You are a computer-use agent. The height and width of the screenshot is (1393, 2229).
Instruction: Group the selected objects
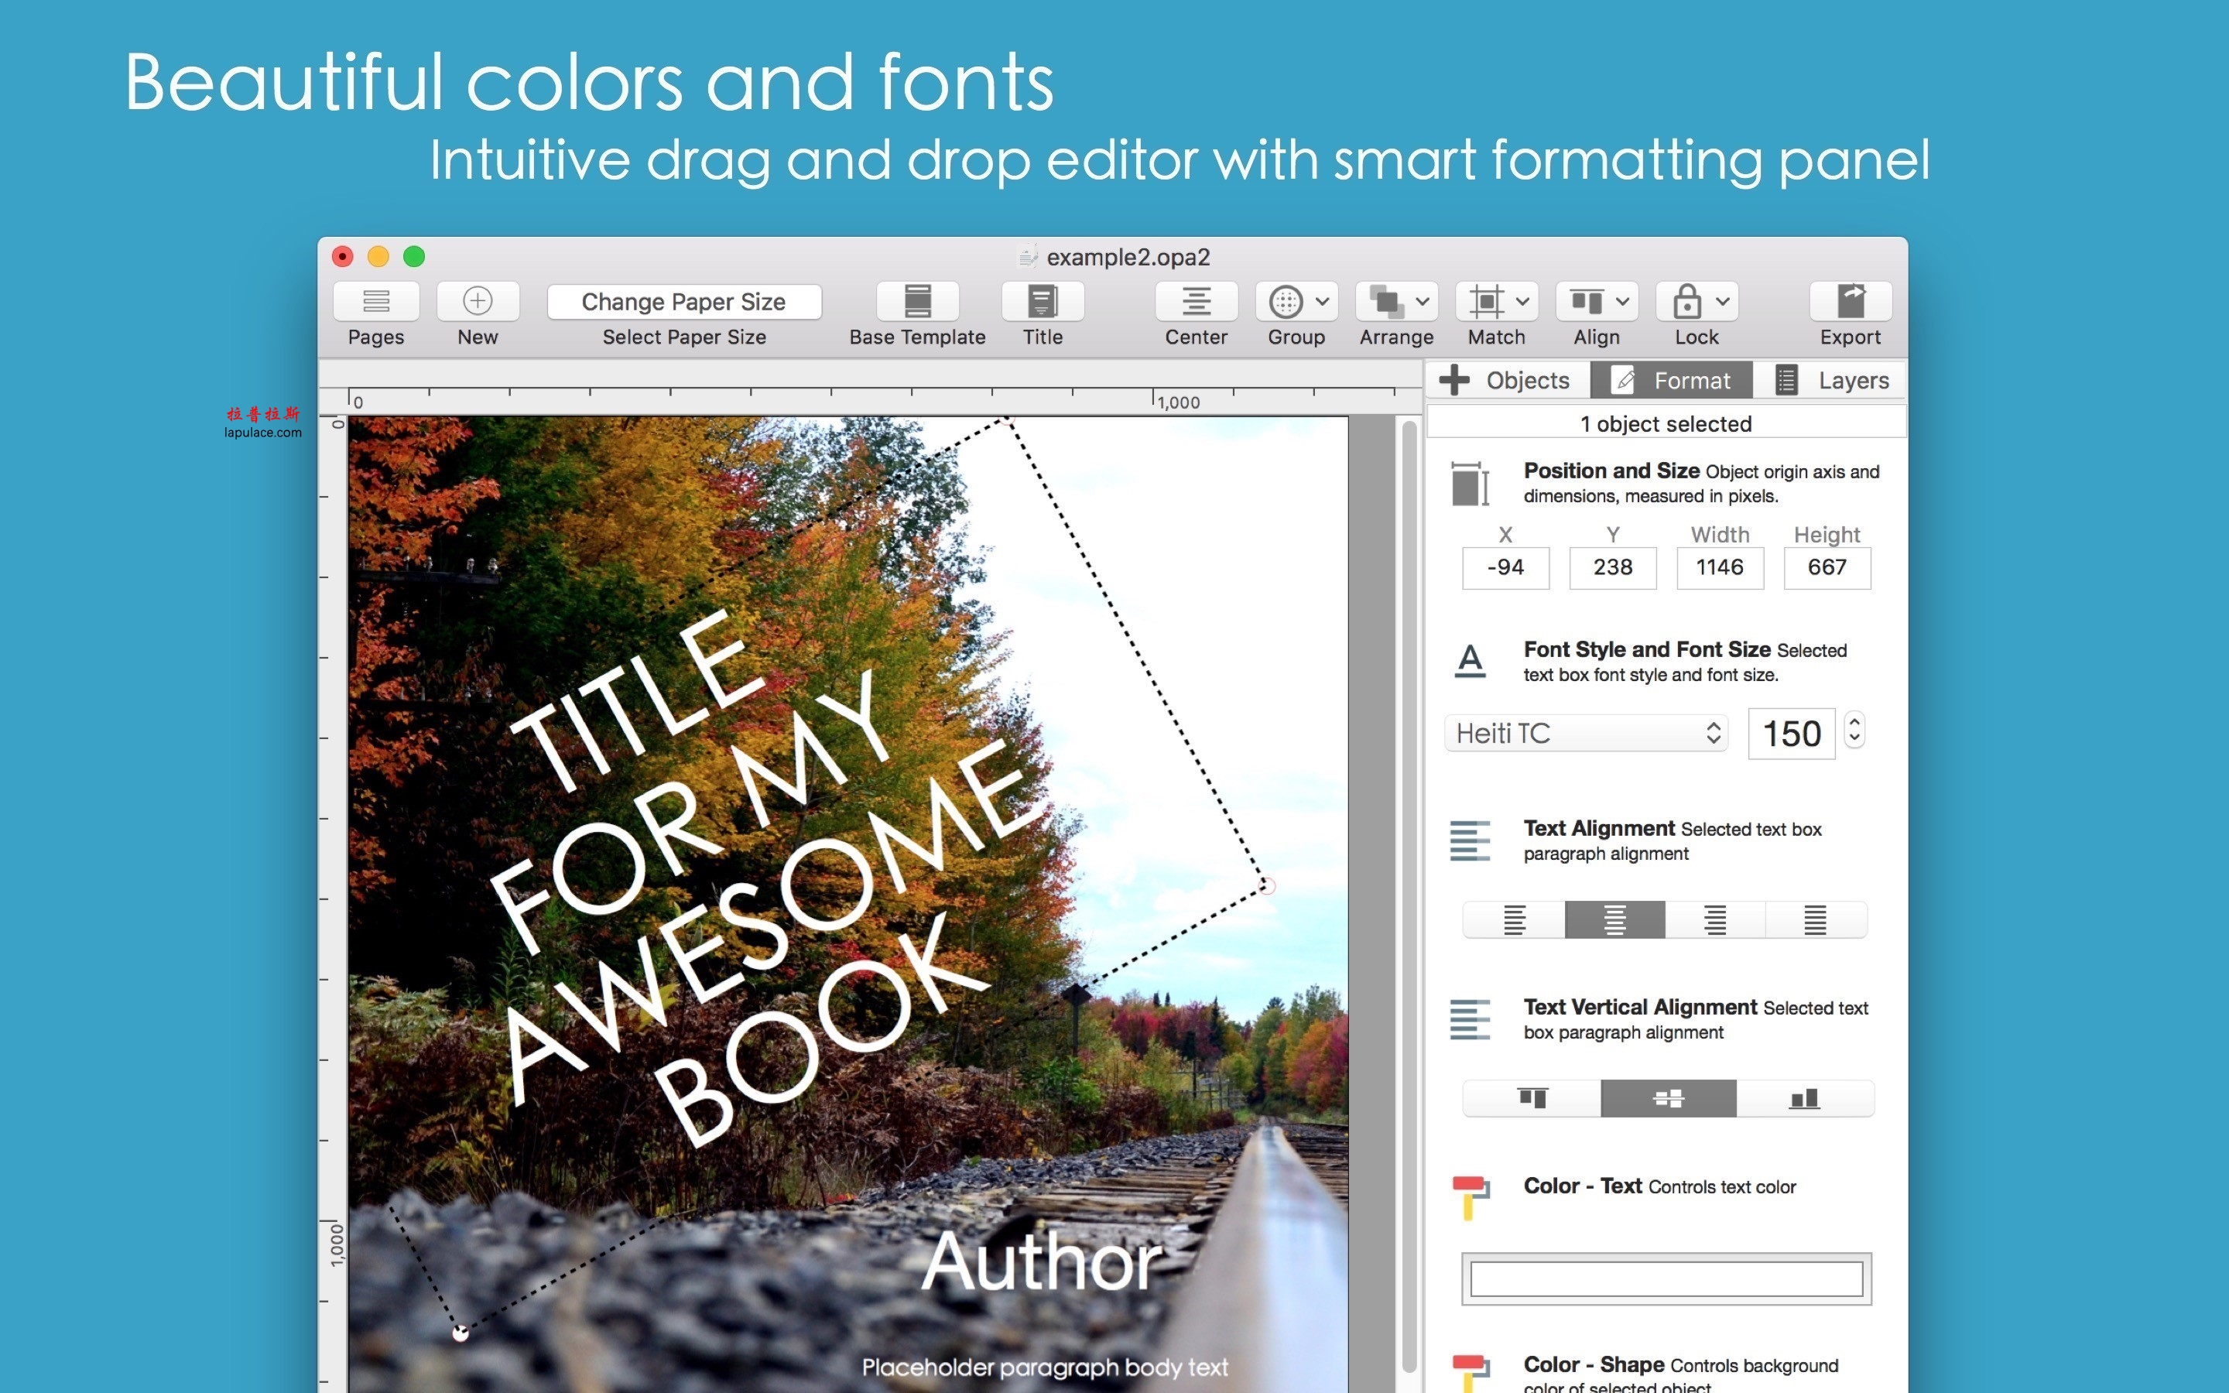coord(1286,301)
